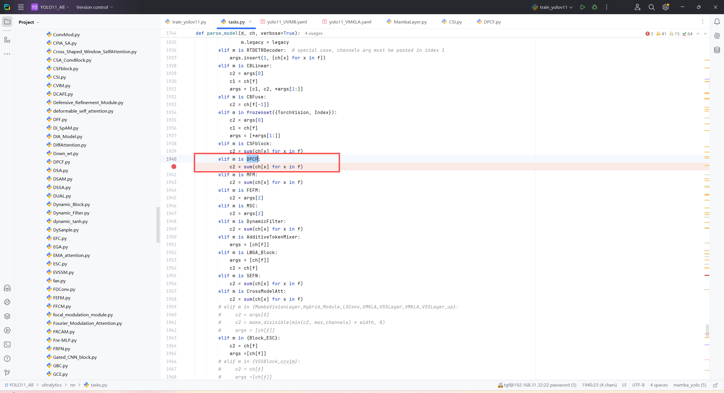Remove the breakpoint in the gutter
724x393 pixels.
174,167
